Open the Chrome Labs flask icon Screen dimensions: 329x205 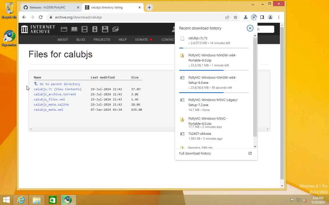[x=245, y=17]
